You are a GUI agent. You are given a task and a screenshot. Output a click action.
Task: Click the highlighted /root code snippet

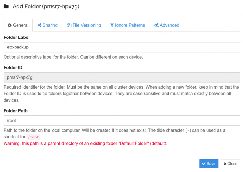tap(33, 137)
